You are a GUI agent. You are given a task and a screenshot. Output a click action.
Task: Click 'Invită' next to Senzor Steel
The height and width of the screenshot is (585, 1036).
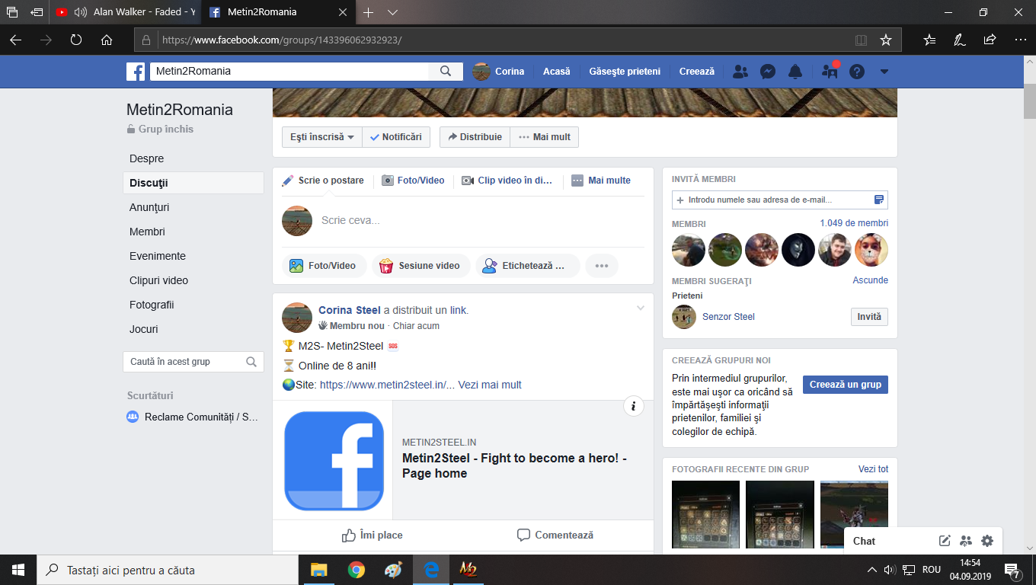869,317
